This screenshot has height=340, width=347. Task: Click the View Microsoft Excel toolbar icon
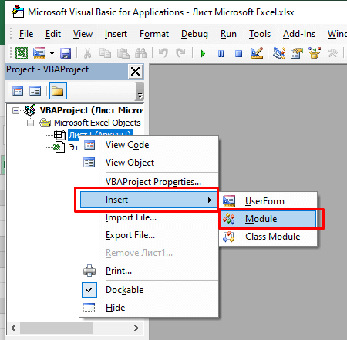(22, 53)
